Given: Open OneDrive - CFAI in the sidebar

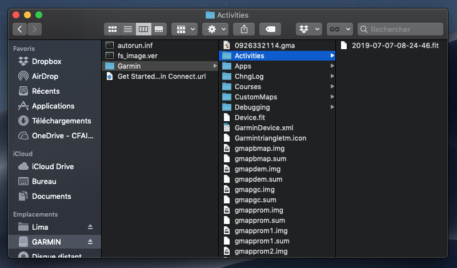Looking at the screenshot, I should (55, 135).
